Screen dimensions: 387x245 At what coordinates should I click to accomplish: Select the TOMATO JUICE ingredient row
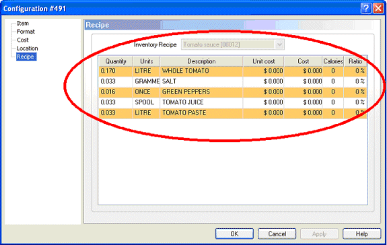click(233, 102)
